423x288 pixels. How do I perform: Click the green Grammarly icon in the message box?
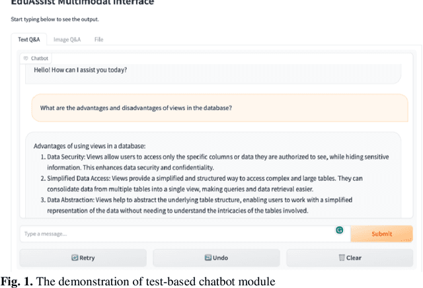339,231
